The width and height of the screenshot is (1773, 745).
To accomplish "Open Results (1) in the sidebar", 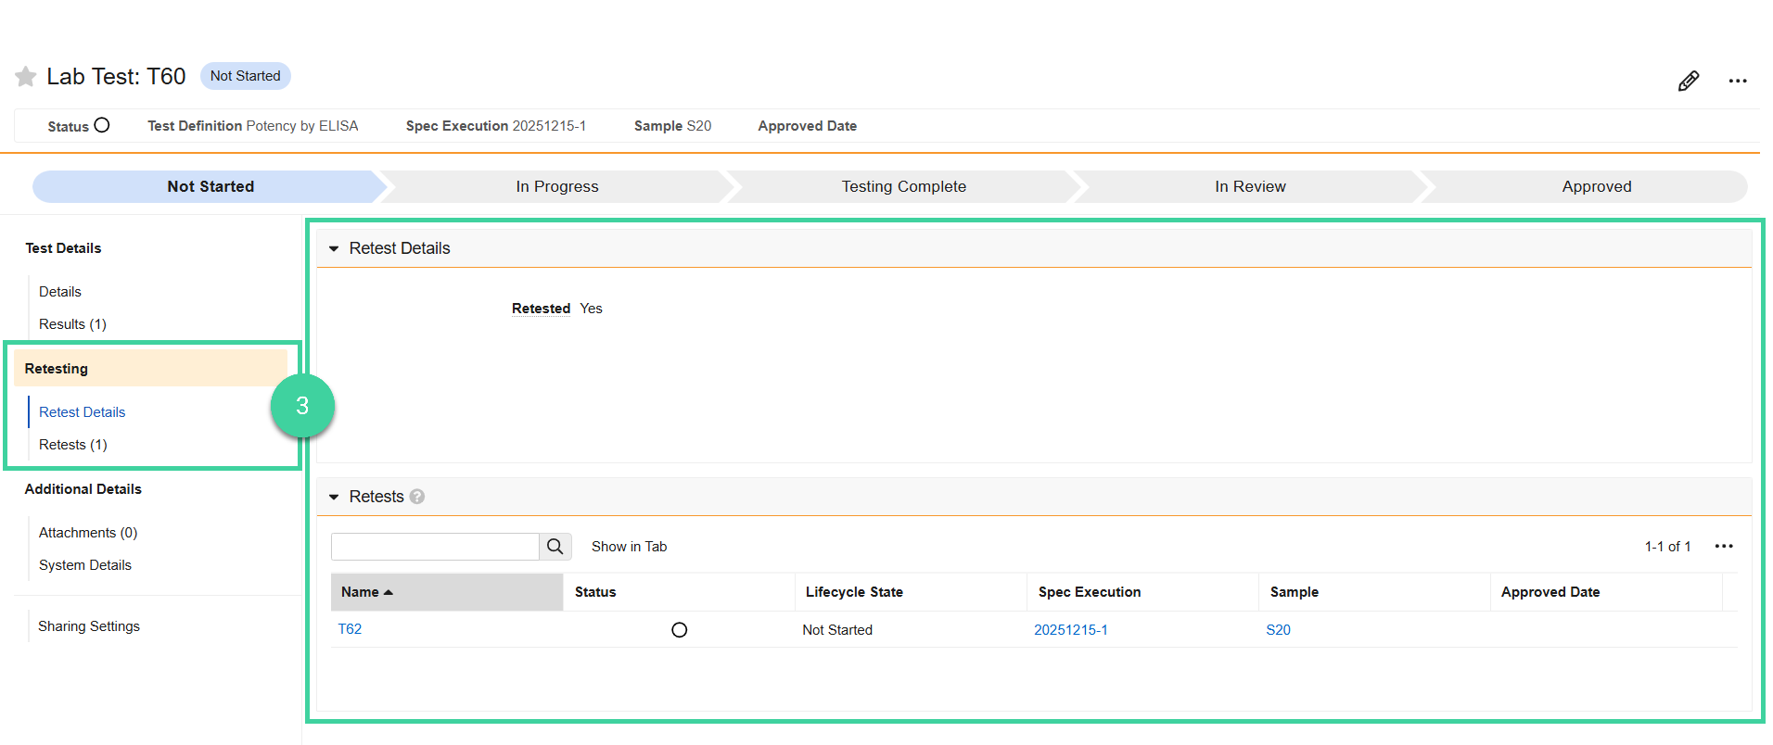I will pyautogui.click(x=72, y=324).
